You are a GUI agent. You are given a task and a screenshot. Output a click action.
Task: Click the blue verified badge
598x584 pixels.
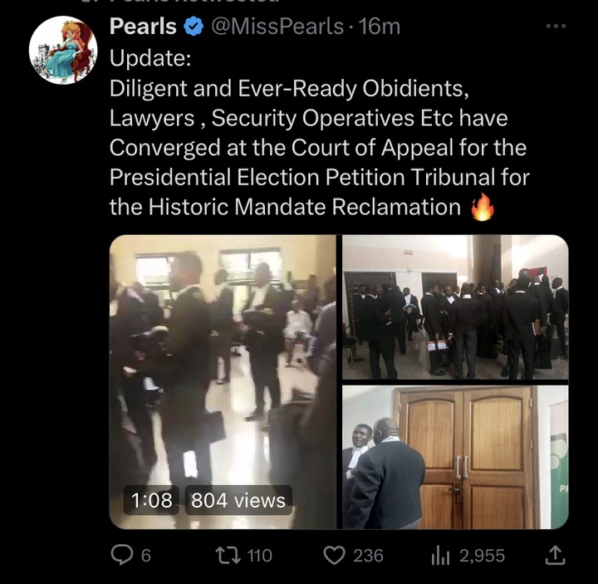194,27
